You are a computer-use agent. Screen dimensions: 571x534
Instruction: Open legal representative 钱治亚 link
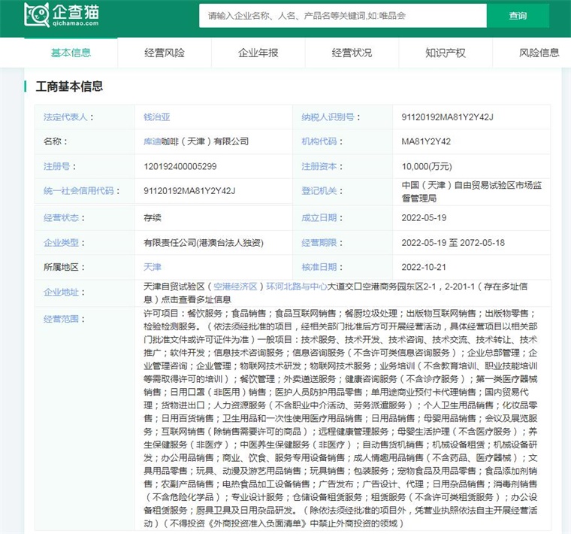coord(156,117)
